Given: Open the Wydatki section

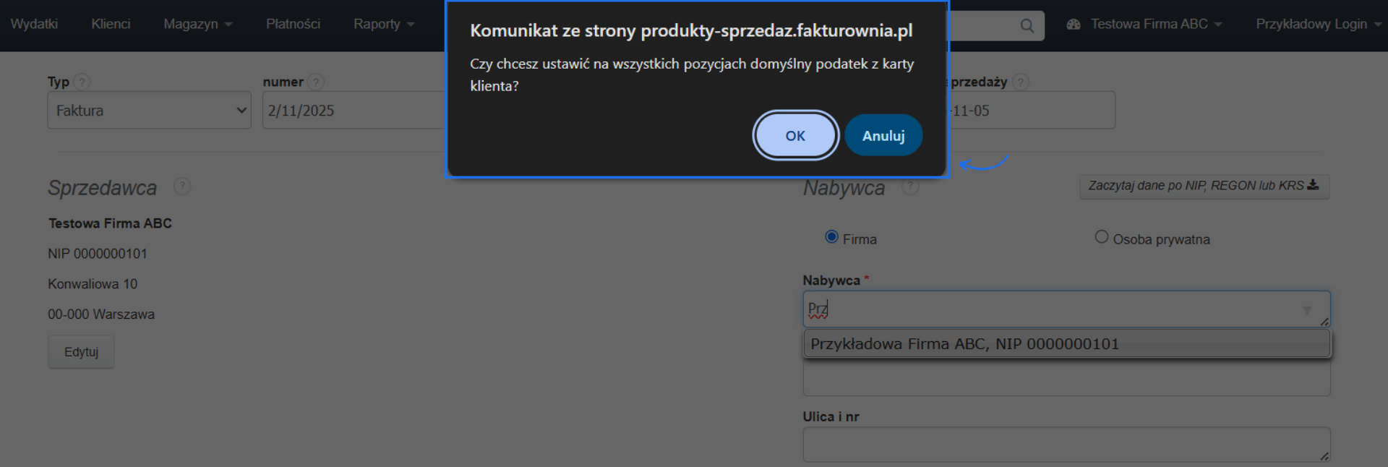Looking at the screenshot, I should [33, 23].
